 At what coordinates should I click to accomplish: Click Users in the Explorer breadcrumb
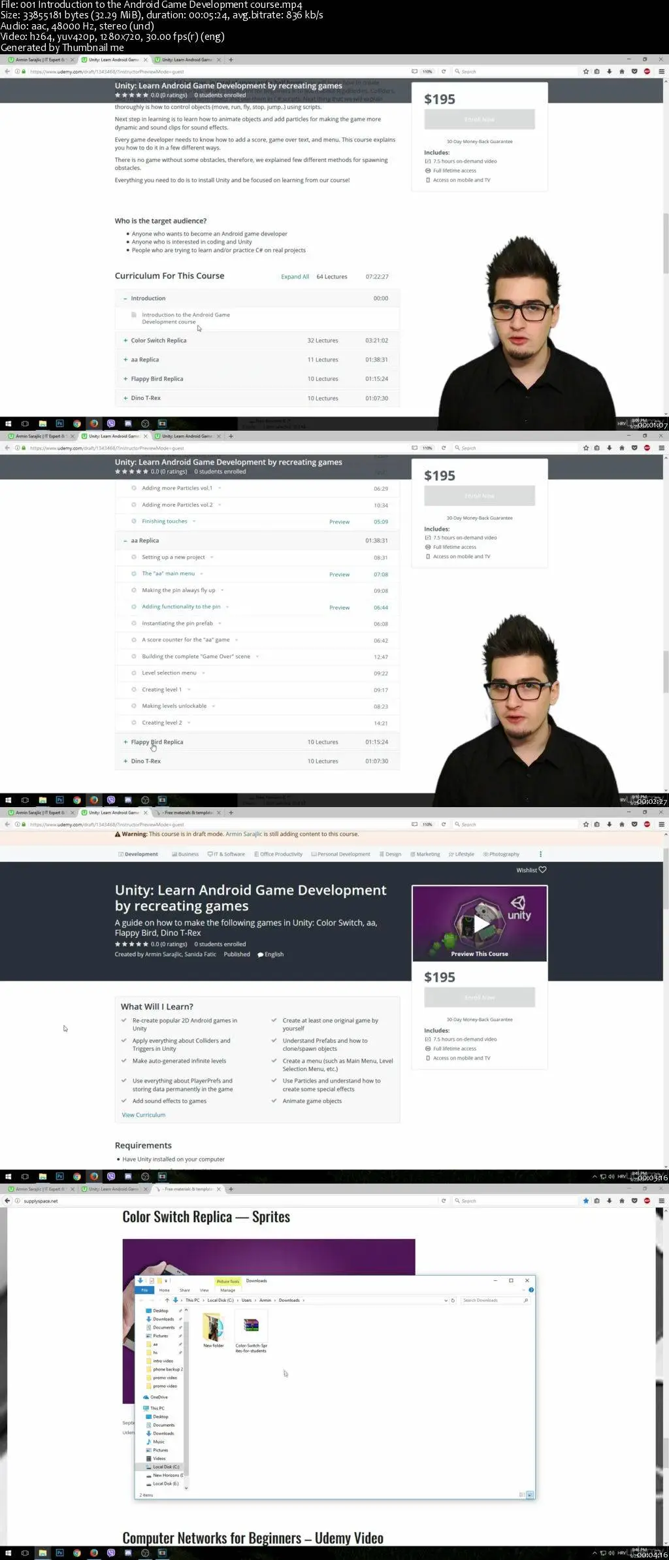(246, 1301)
